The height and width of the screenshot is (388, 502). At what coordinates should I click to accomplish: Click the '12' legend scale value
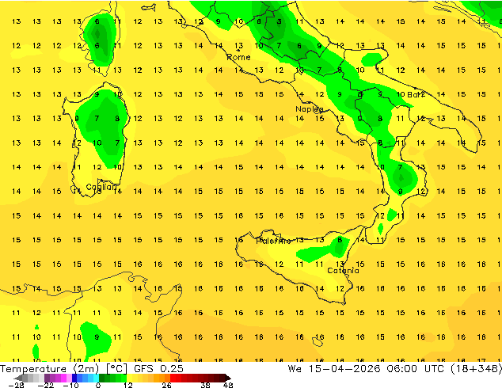coord(128,385)
